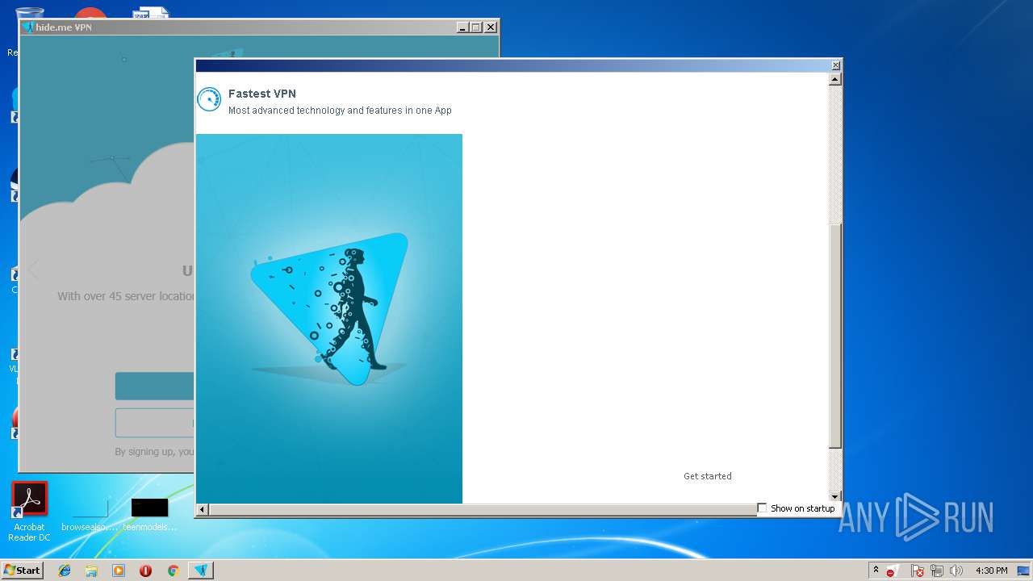
Task: Click the network tray icon
Action: click(x=937, y=571)
